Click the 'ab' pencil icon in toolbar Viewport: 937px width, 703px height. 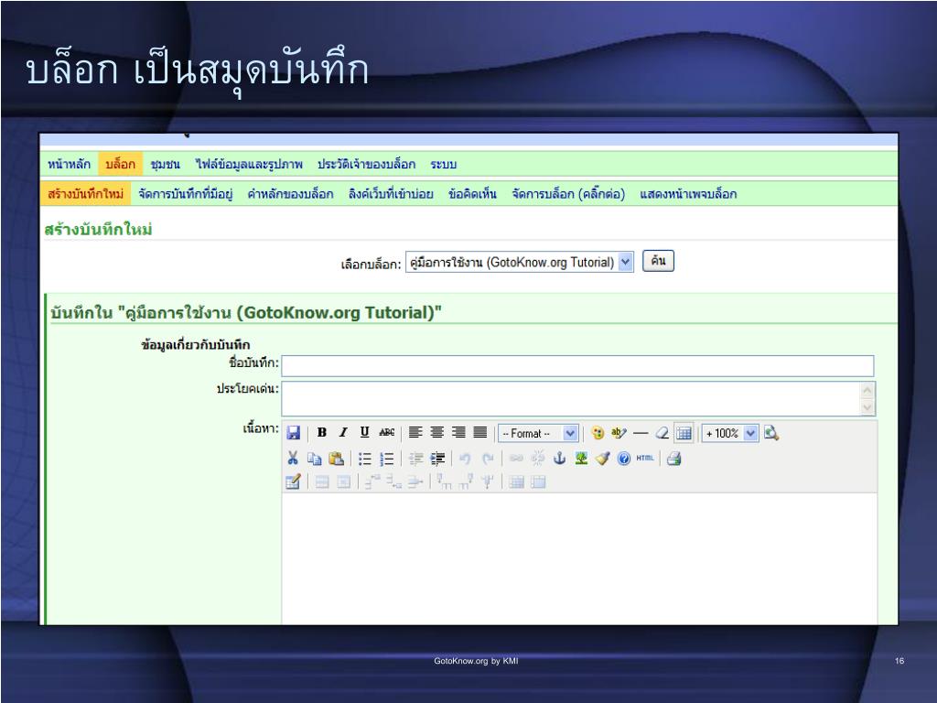point(619,433)
